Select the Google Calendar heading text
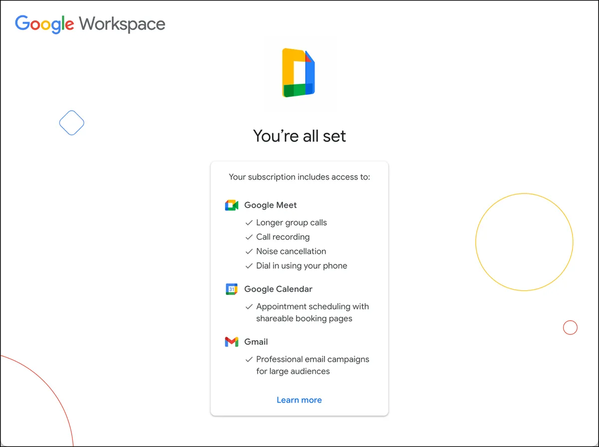This screenshot has width=599, height=447. (x=279, y=289)
